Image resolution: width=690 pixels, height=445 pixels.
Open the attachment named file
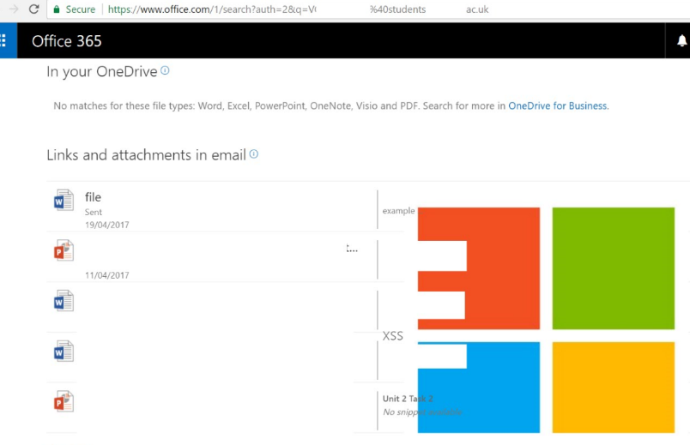click(x=93, y=197)
